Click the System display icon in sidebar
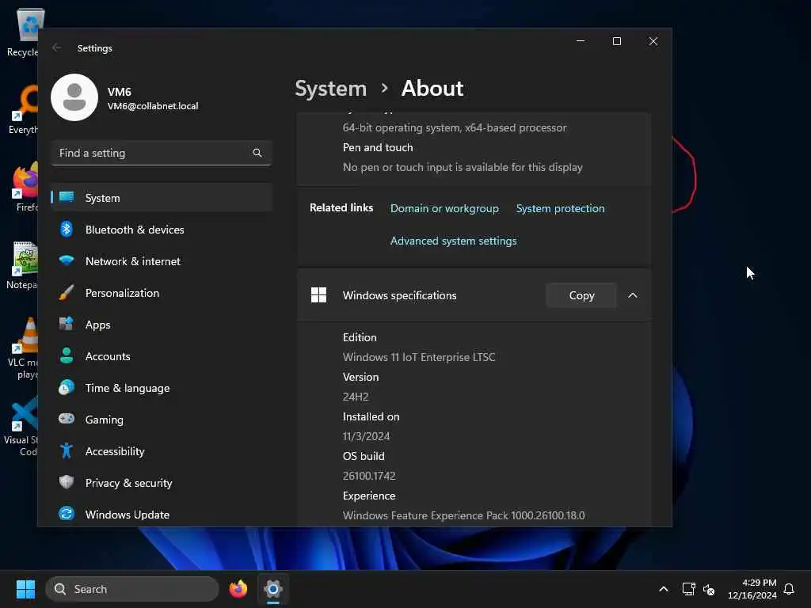The width and height of the screenshot is (811, 608). point(67,197)
